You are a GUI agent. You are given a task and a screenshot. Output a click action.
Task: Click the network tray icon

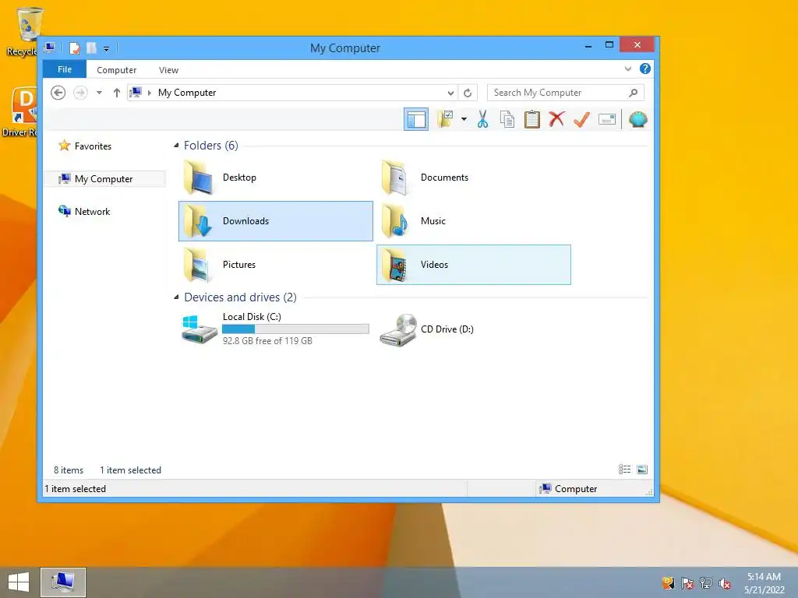click(706, 583)
